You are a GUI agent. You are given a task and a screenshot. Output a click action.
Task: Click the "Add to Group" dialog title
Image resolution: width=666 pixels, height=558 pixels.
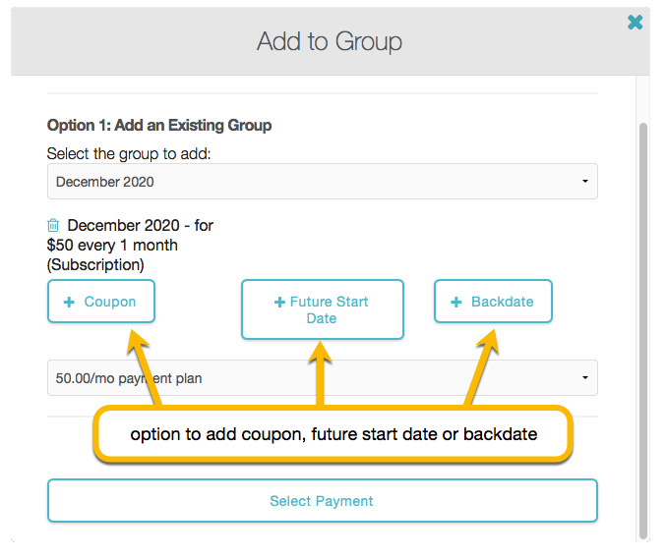pyautogui.click(x=329, y=41)
